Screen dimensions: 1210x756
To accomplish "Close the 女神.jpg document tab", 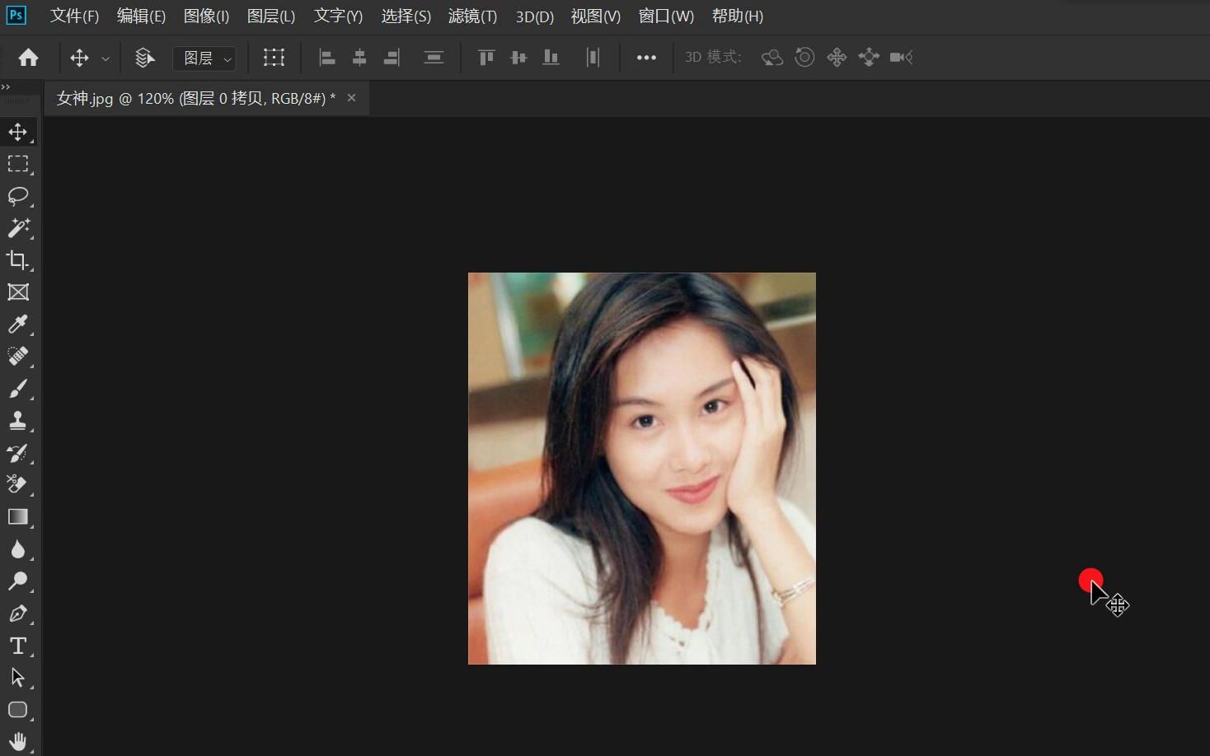I will pos(351,98).
